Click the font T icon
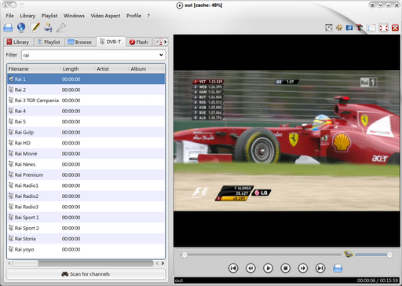The image size is (402, 286). [360, 27]
